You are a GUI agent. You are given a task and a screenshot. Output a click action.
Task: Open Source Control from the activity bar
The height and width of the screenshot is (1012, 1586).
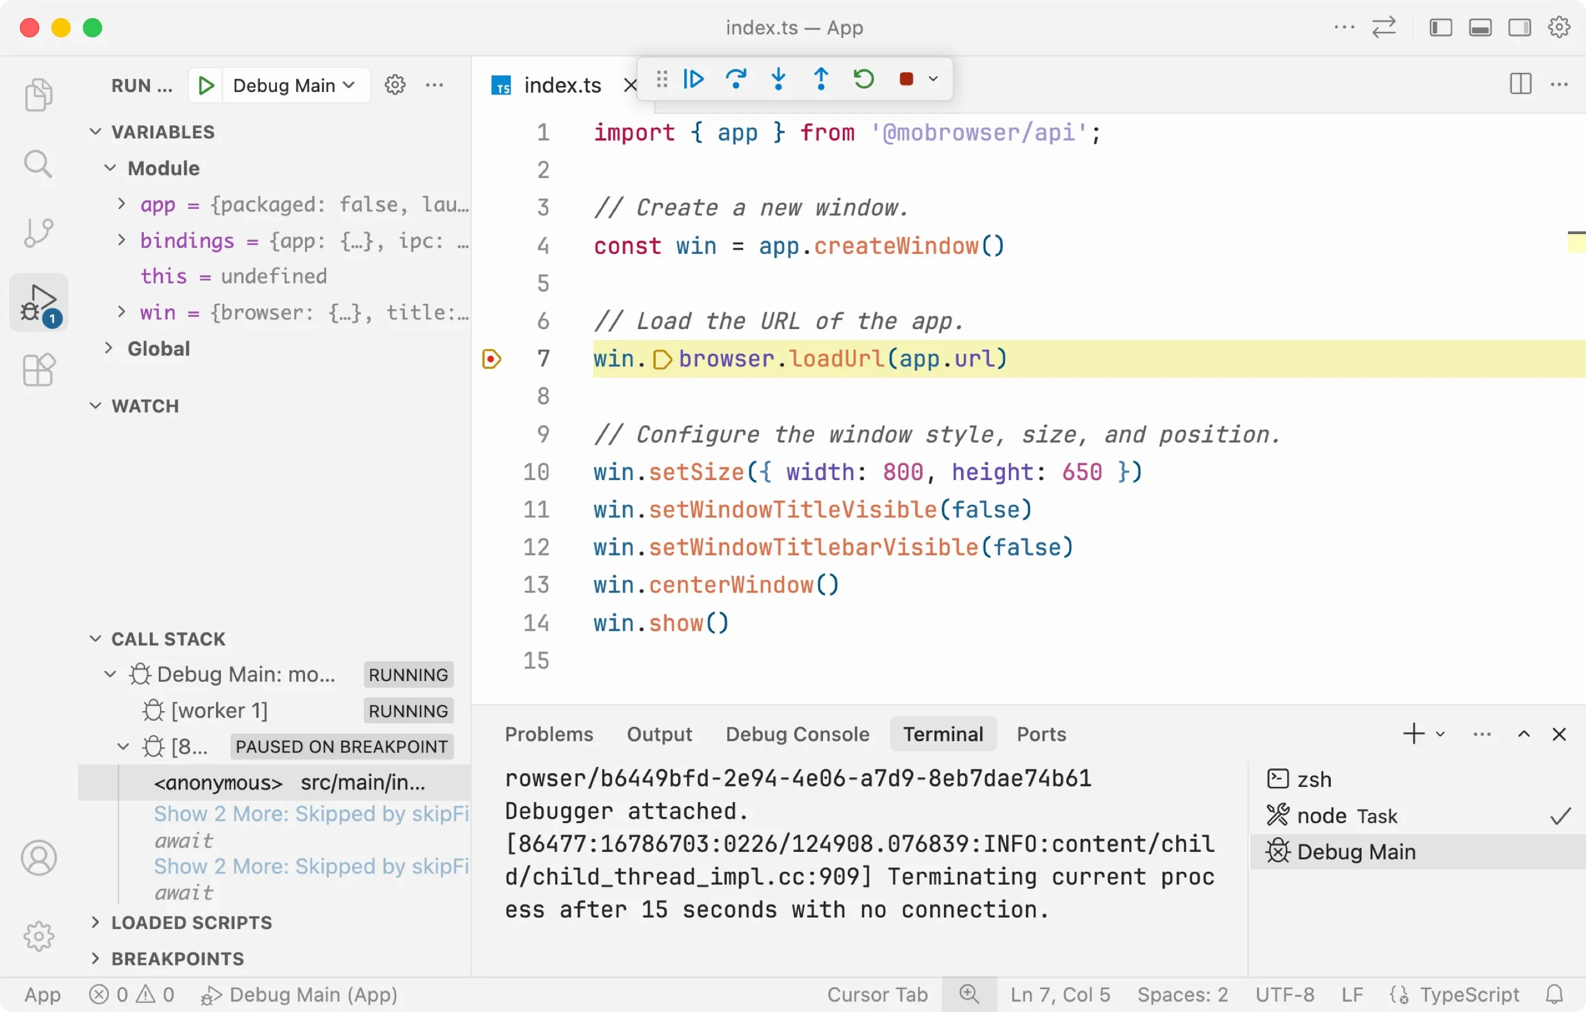[x=38, y=232]
